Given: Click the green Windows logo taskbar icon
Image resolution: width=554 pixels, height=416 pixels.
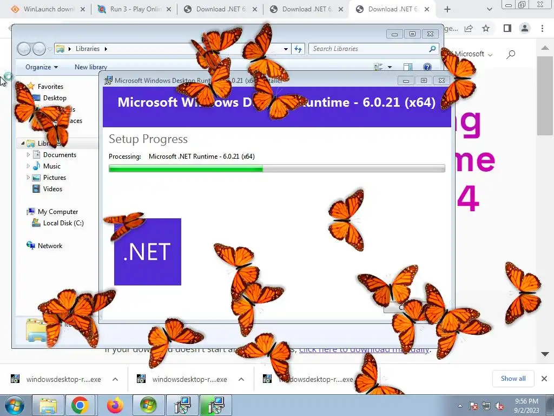Looking at the screenshot, I should 148,405.
